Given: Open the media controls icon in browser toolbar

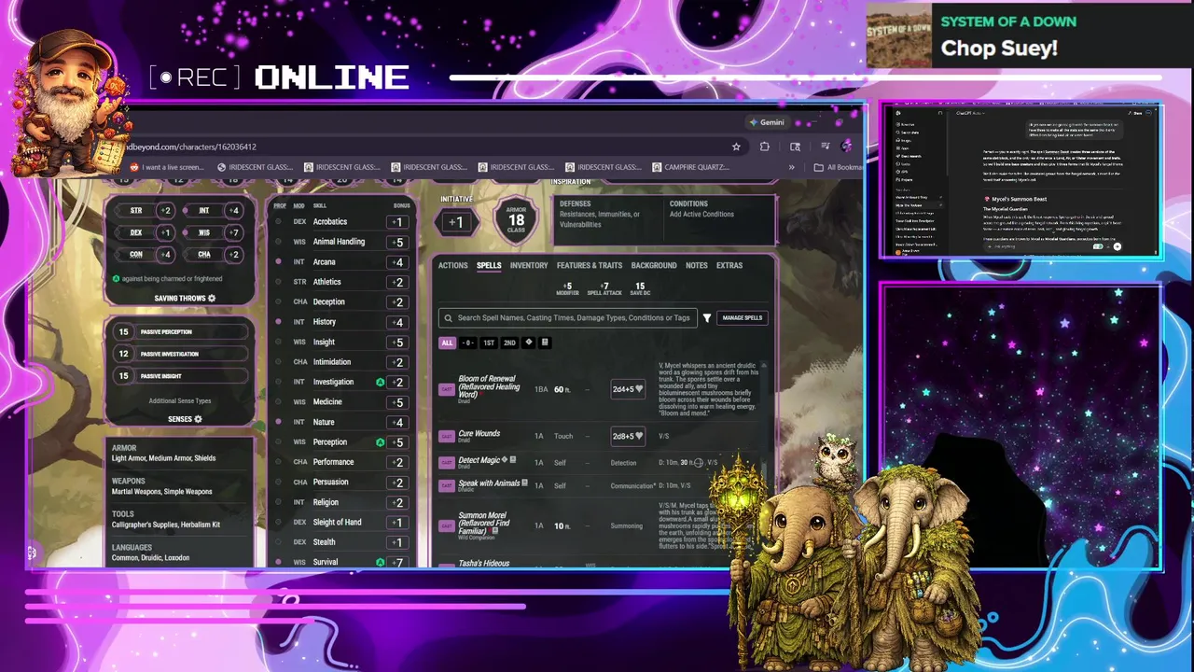Looking at the screenshot, I should click(x=825, y=147).
